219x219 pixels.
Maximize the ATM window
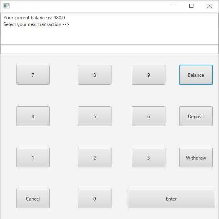click(x=191, y=6)
